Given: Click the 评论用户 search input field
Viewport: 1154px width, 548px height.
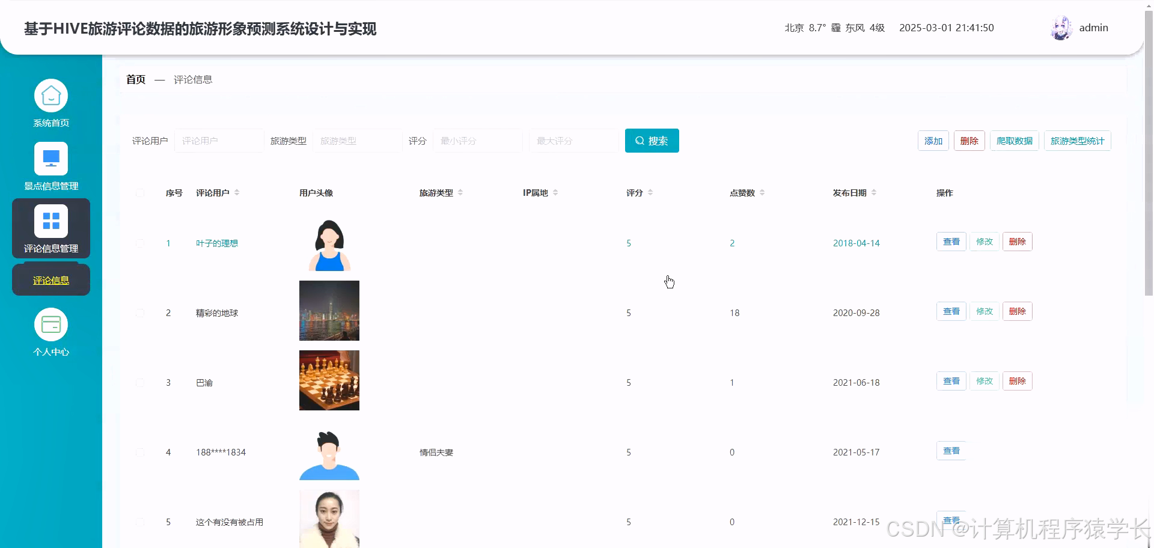Looking at the screenshot, I should pyautogui.click(x=219, y=141).
